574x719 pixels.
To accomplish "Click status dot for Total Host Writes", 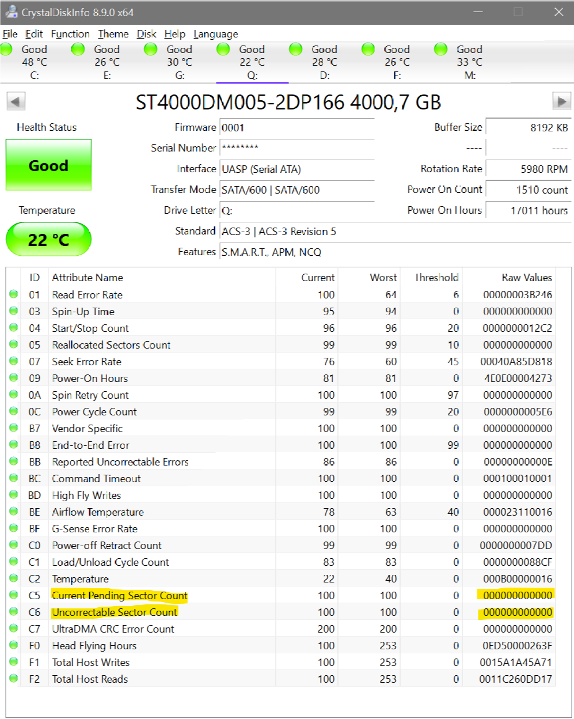I will (x=13, y=662).
